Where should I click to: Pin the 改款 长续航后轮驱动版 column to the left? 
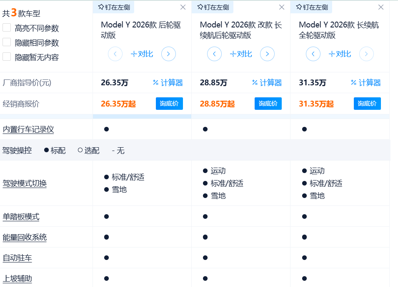(213, 7)
